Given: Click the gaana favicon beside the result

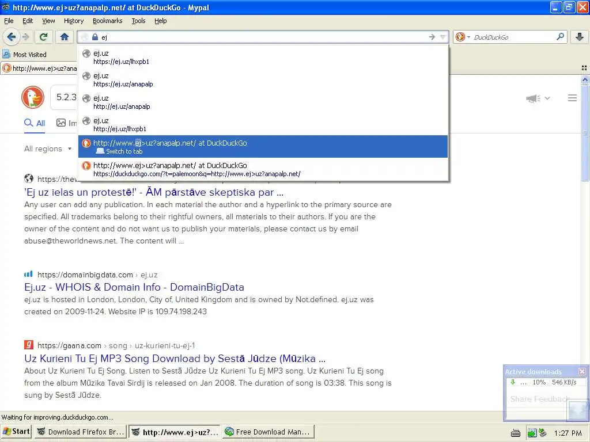Looking at the screenshot, I should point(29,345).
